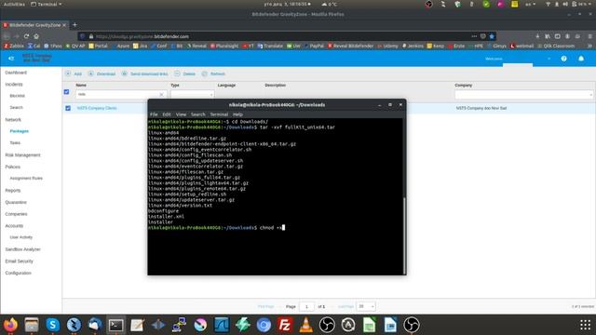
Task: Open the keyboard language indicator menu
Action: pos(530,4)
